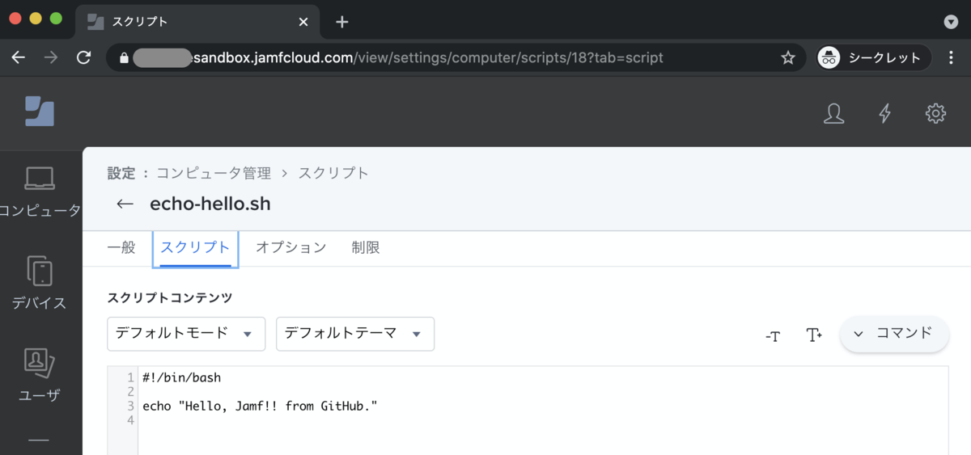
Task: Select the スクリプト browser tab
Action: click(x=197, y=22)
